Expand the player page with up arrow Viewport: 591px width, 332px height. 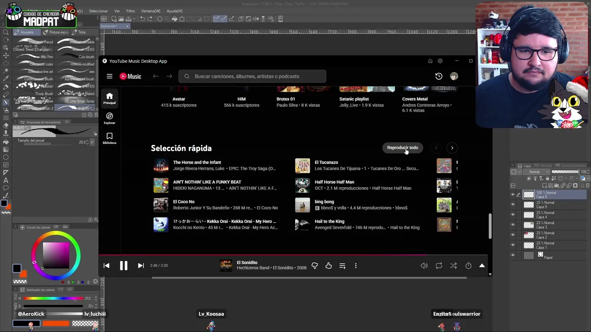coord(482,266)
